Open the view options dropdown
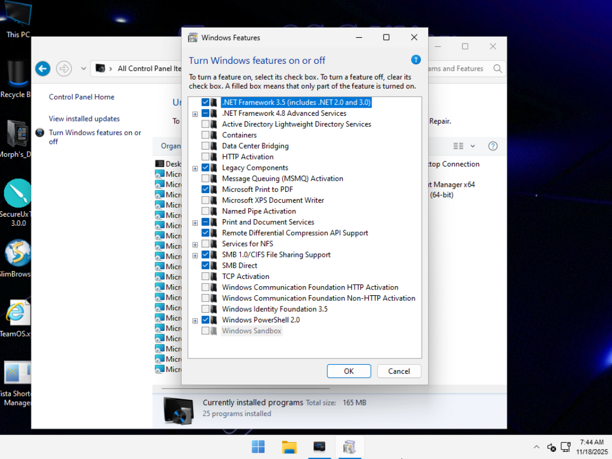This screenshot has height=459, width=612. click(x=473, y=146)
